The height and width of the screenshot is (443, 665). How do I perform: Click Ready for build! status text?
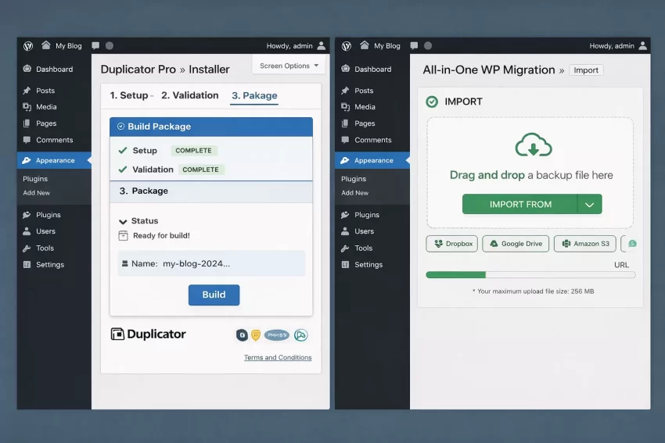(161, 235)
